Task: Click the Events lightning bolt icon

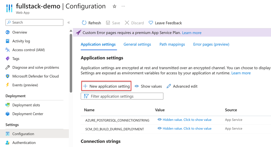Action: pos(8,85)
